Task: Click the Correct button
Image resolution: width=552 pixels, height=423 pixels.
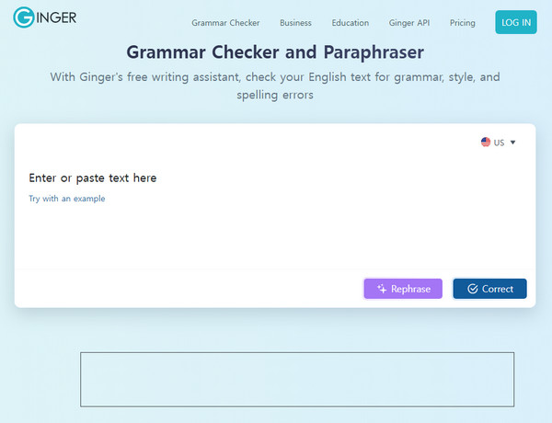Action: pos(489,289)
